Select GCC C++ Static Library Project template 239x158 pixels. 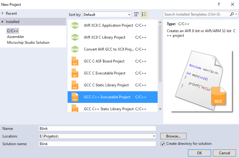coord(112,107)
